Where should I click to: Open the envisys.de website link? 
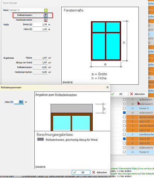point(143,168)
